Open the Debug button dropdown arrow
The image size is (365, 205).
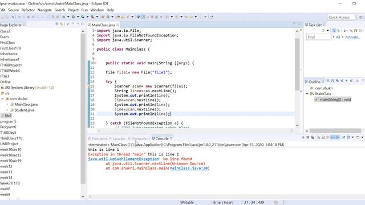[x=68, y=17]
